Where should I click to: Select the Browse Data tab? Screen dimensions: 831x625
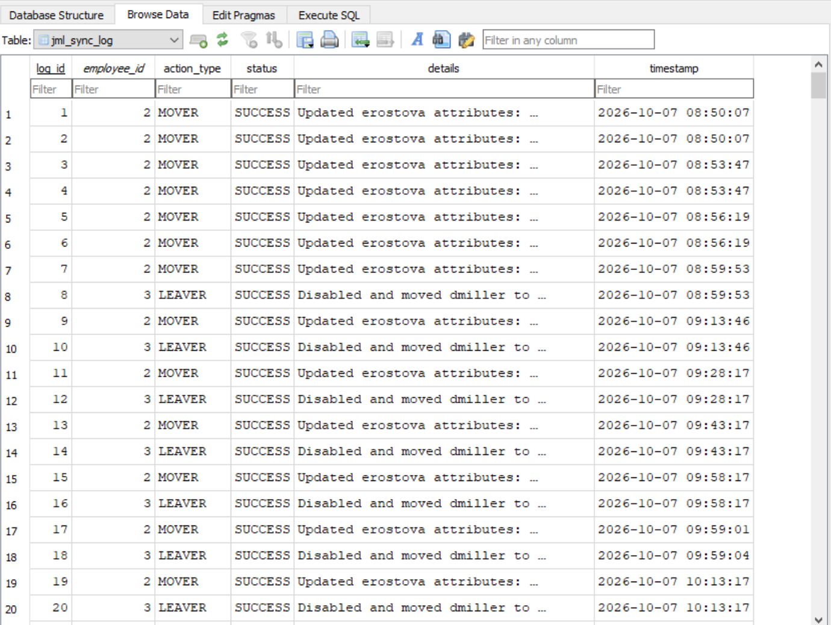point(158,14)
